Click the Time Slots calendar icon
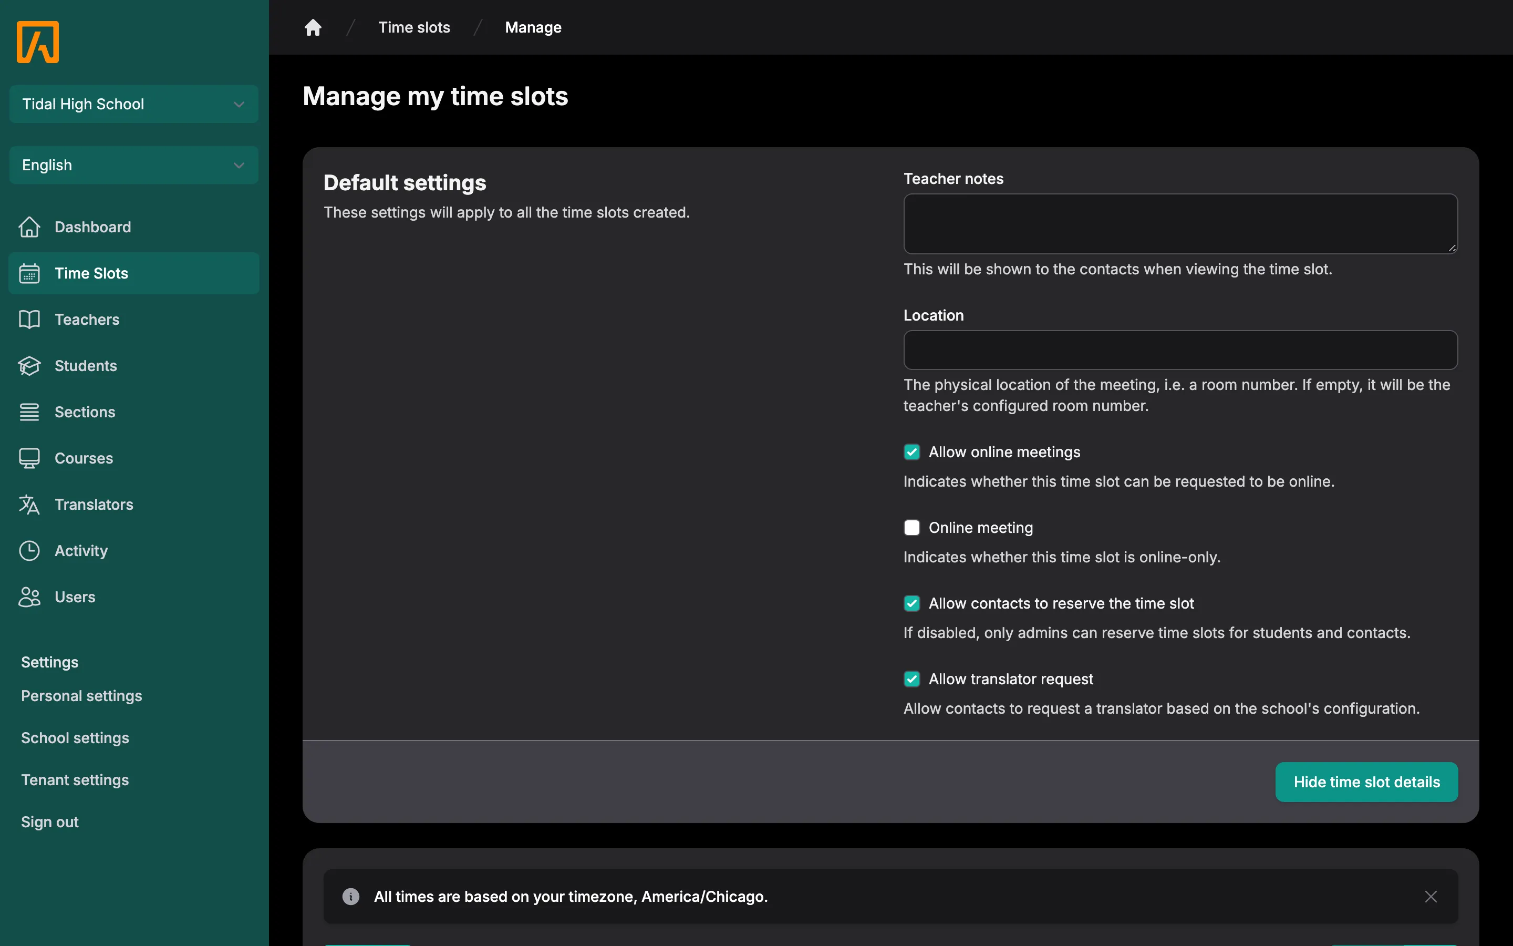 pyautogui.click(x=29, y=273)
